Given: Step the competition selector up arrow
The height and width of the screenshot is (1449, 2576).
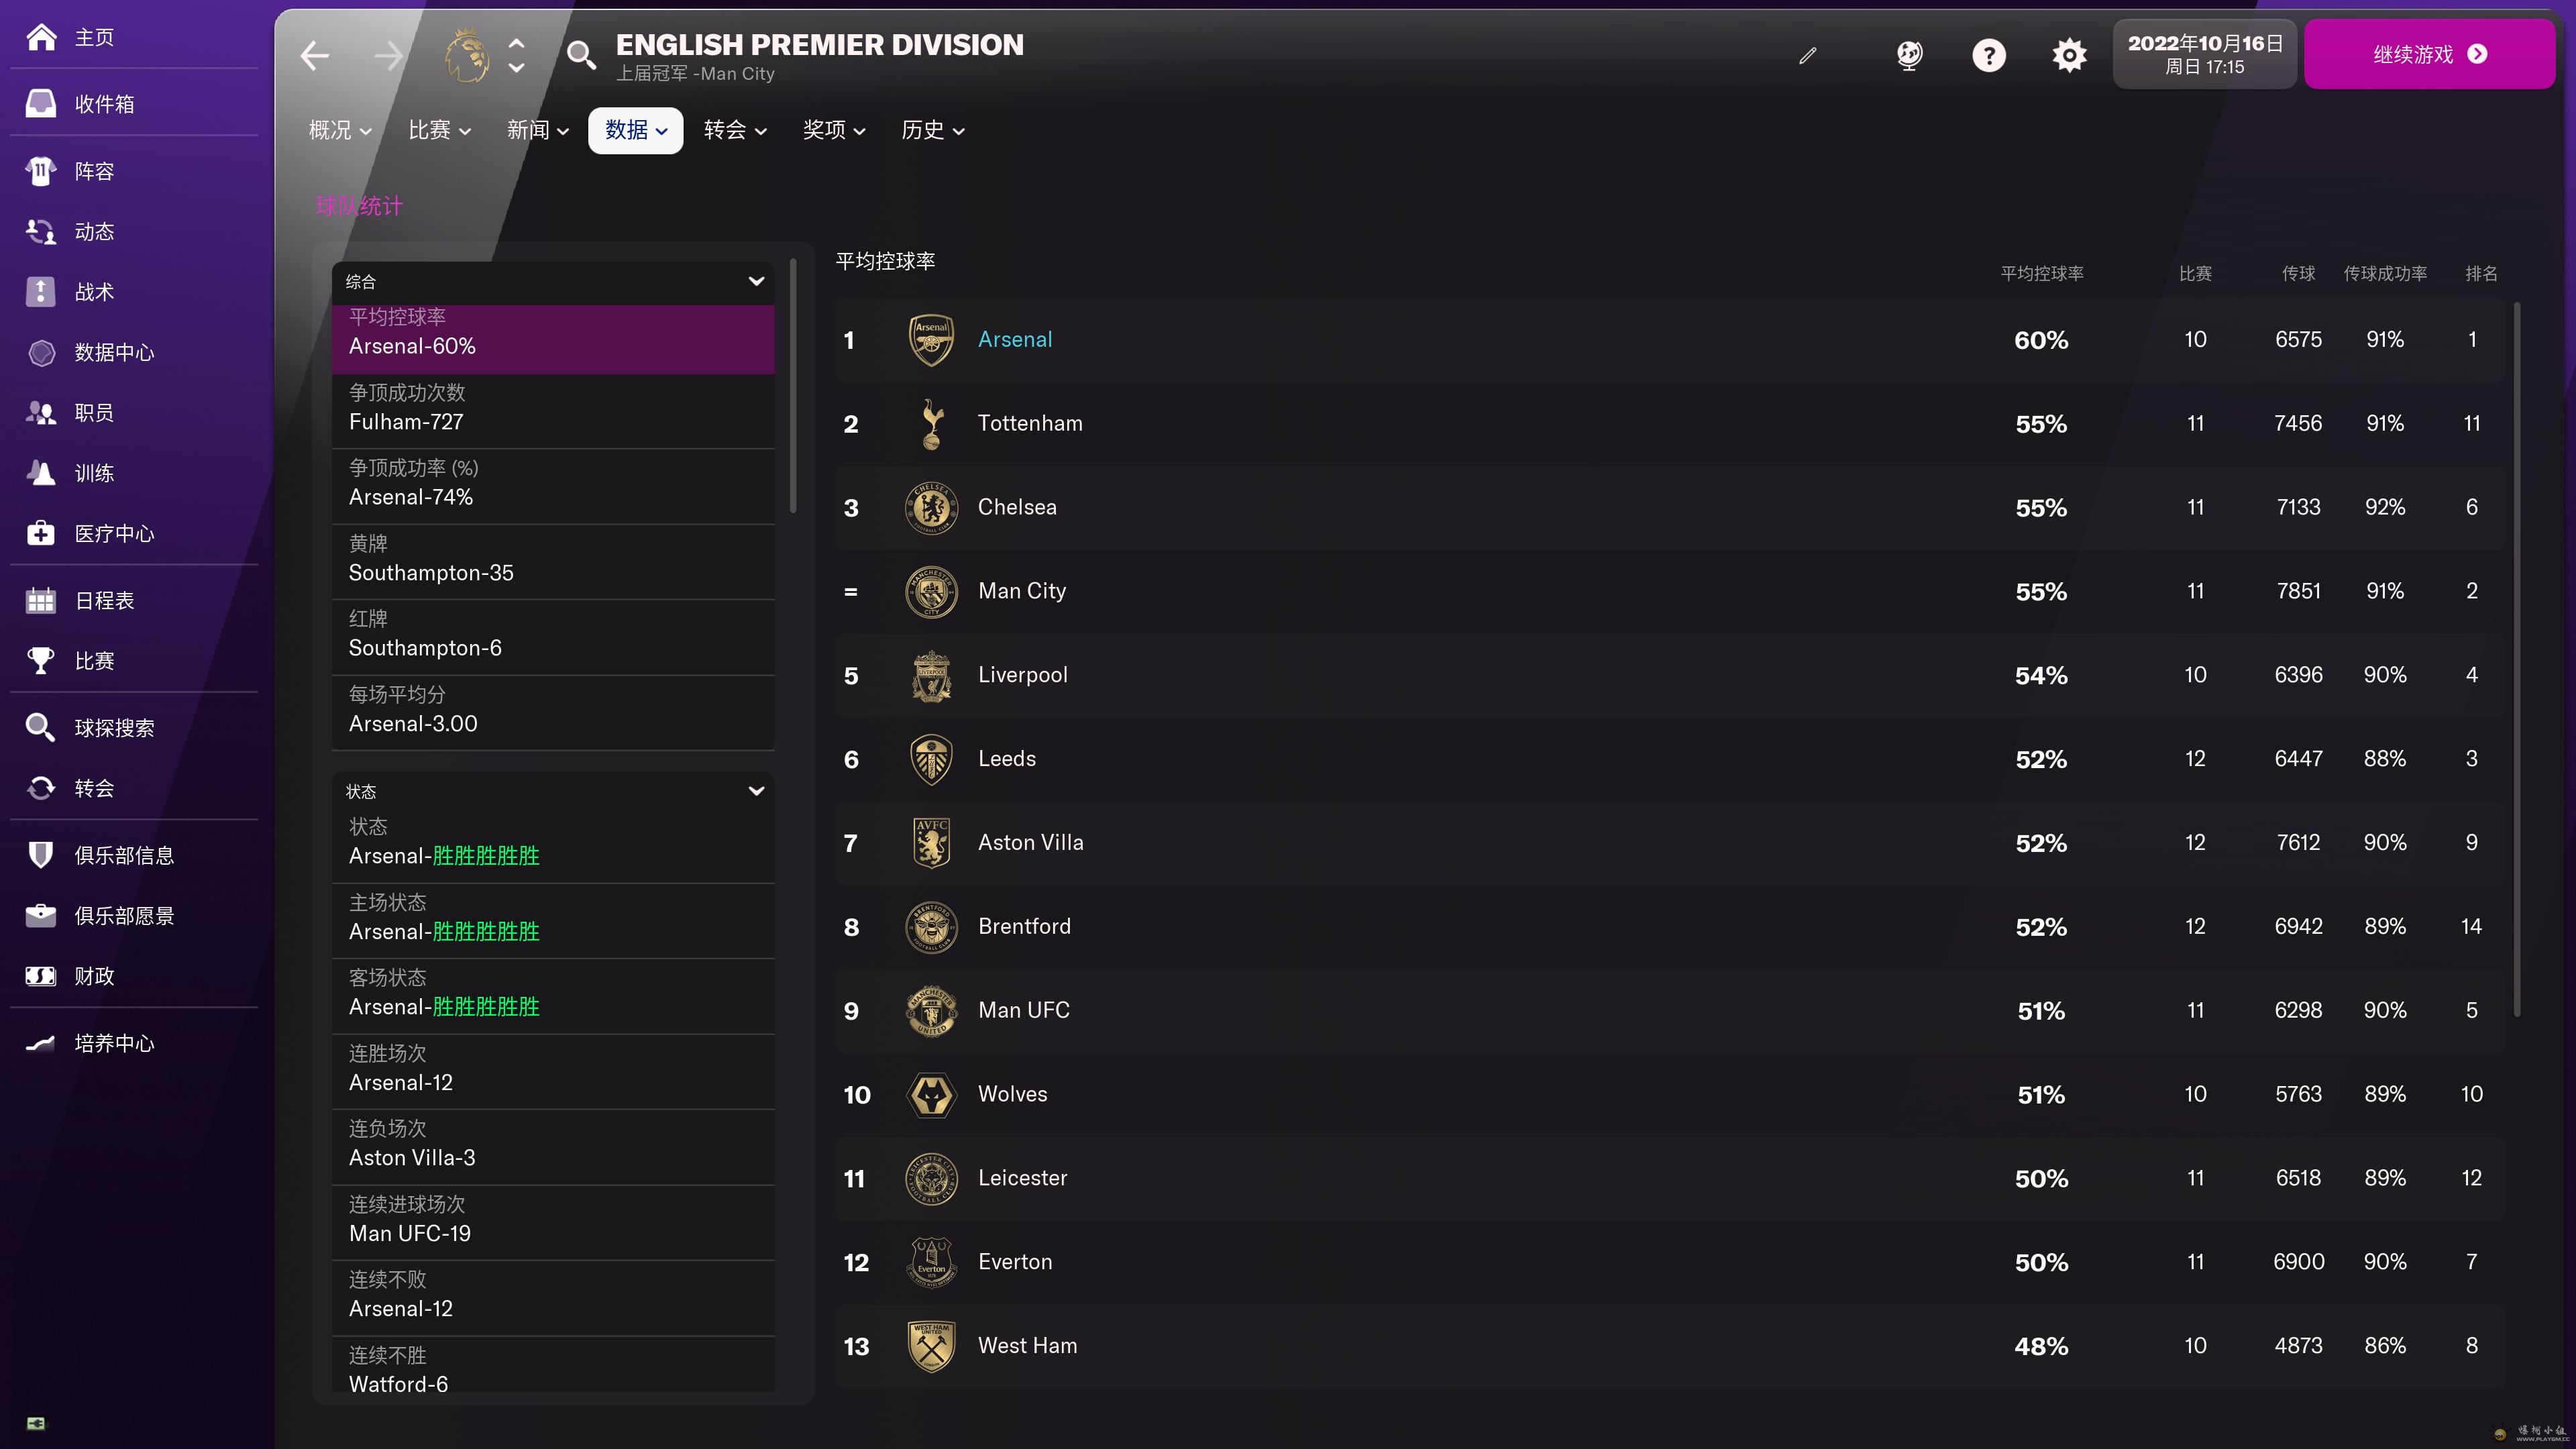Looking at the screenshot, I should coord(516,43).
